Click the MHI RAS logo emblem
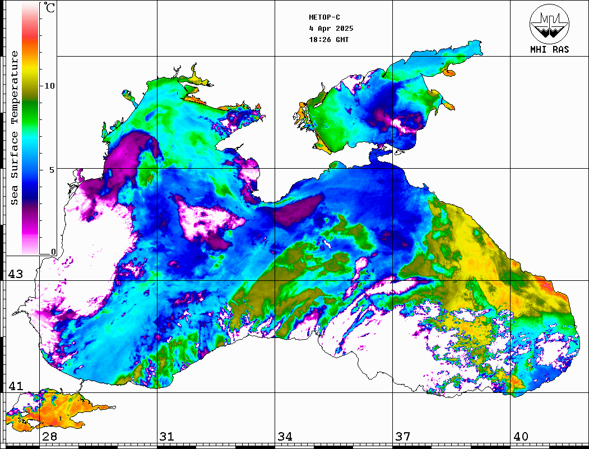The height and width of the screenshot is (449, 589). [549, 24]
